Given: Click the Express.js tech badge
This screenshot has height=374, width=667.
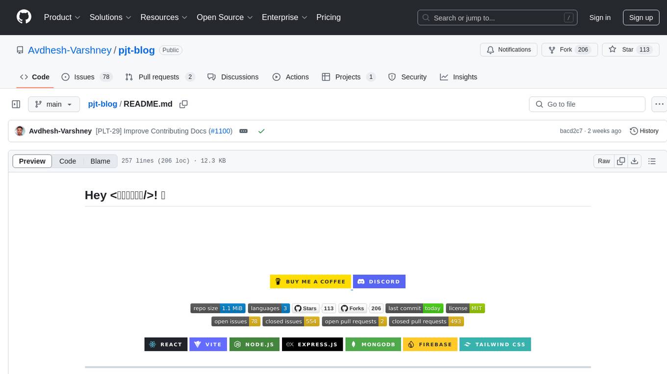Looking at the screenshot, I should point(312,344).
